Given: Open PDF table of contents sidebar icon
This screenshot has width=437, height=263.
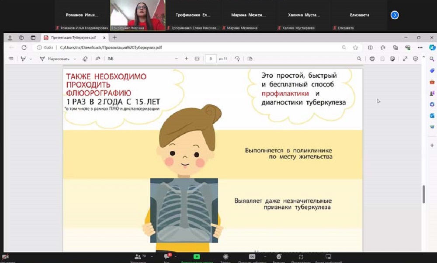Looking at the screenshot, I should pos(11,59).
